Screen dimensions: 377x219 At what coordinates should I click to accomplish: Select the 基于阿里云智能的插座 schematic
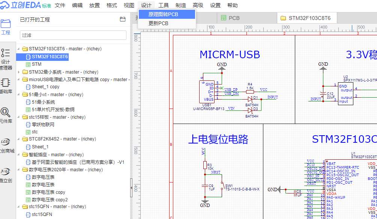78,162
